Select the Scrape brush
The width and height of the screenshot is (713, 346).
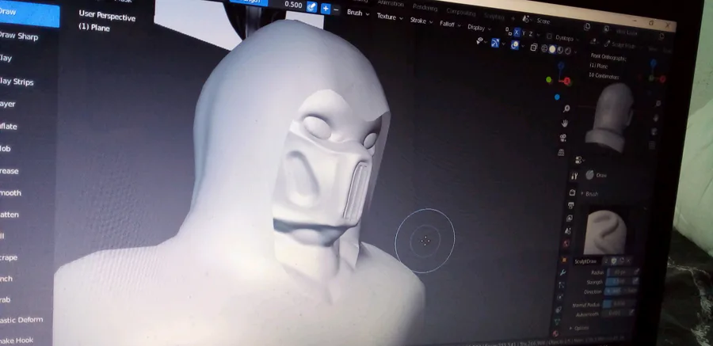(9, 257)
